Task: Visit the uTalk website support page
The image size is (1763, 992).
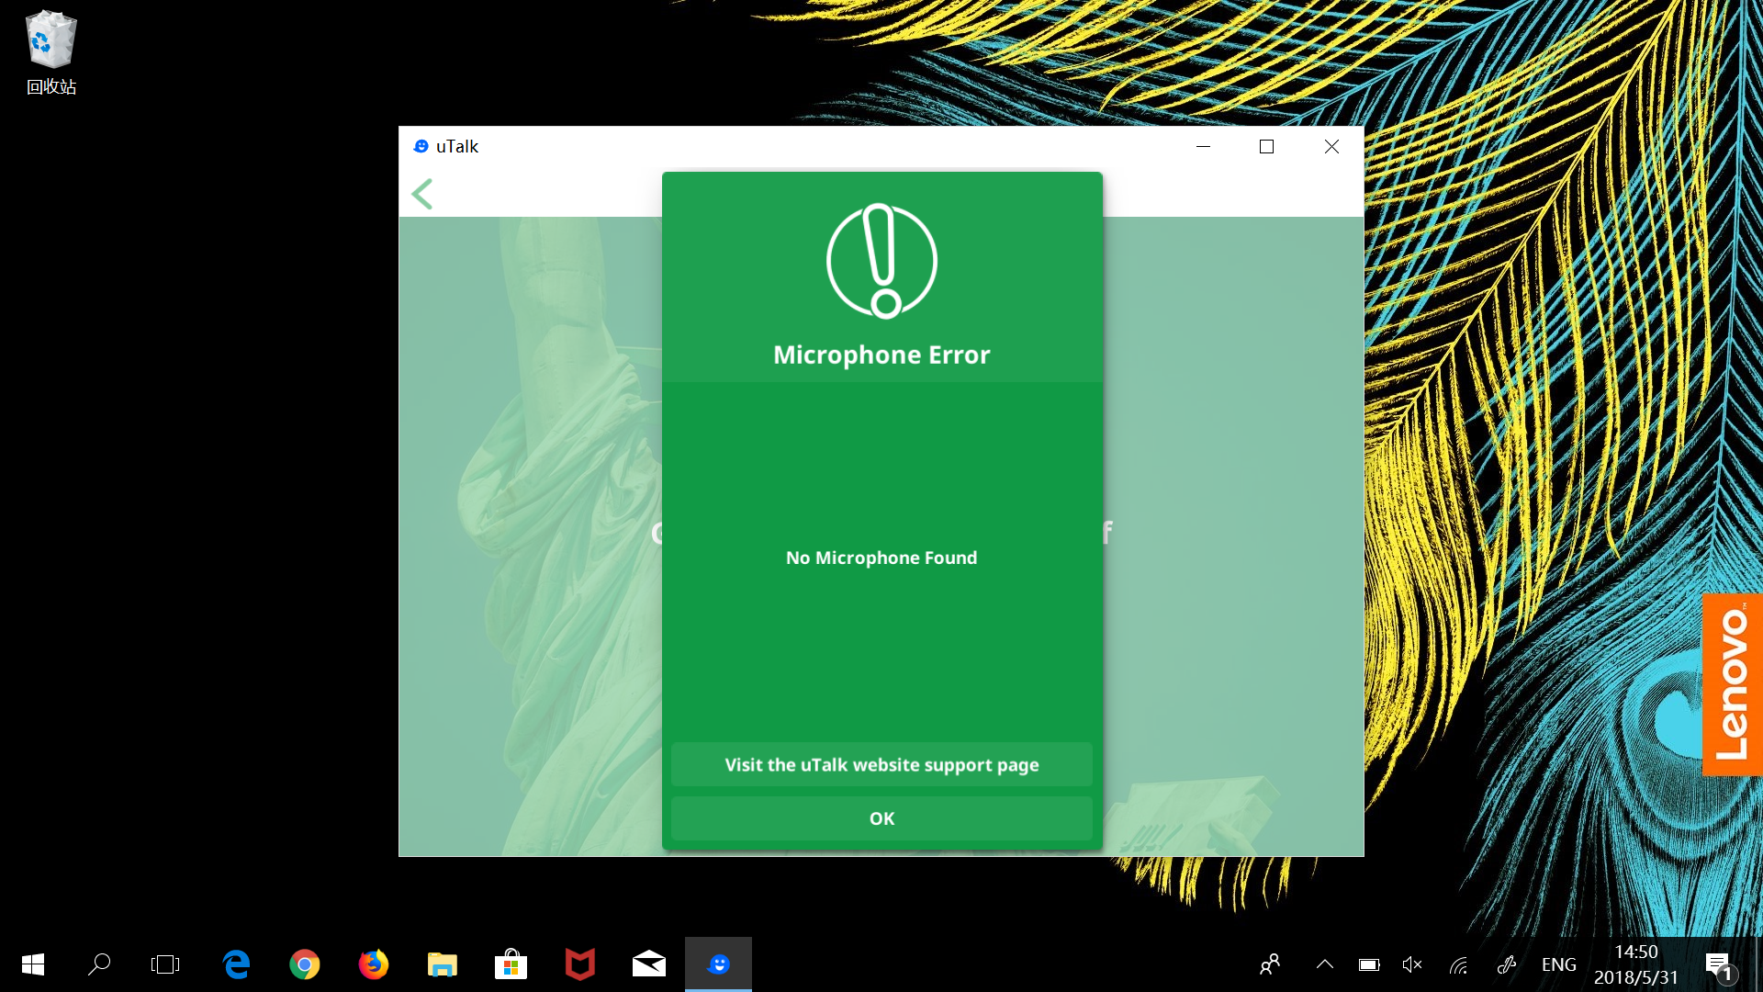Action: pyautogui.click(x=881, y=764)
